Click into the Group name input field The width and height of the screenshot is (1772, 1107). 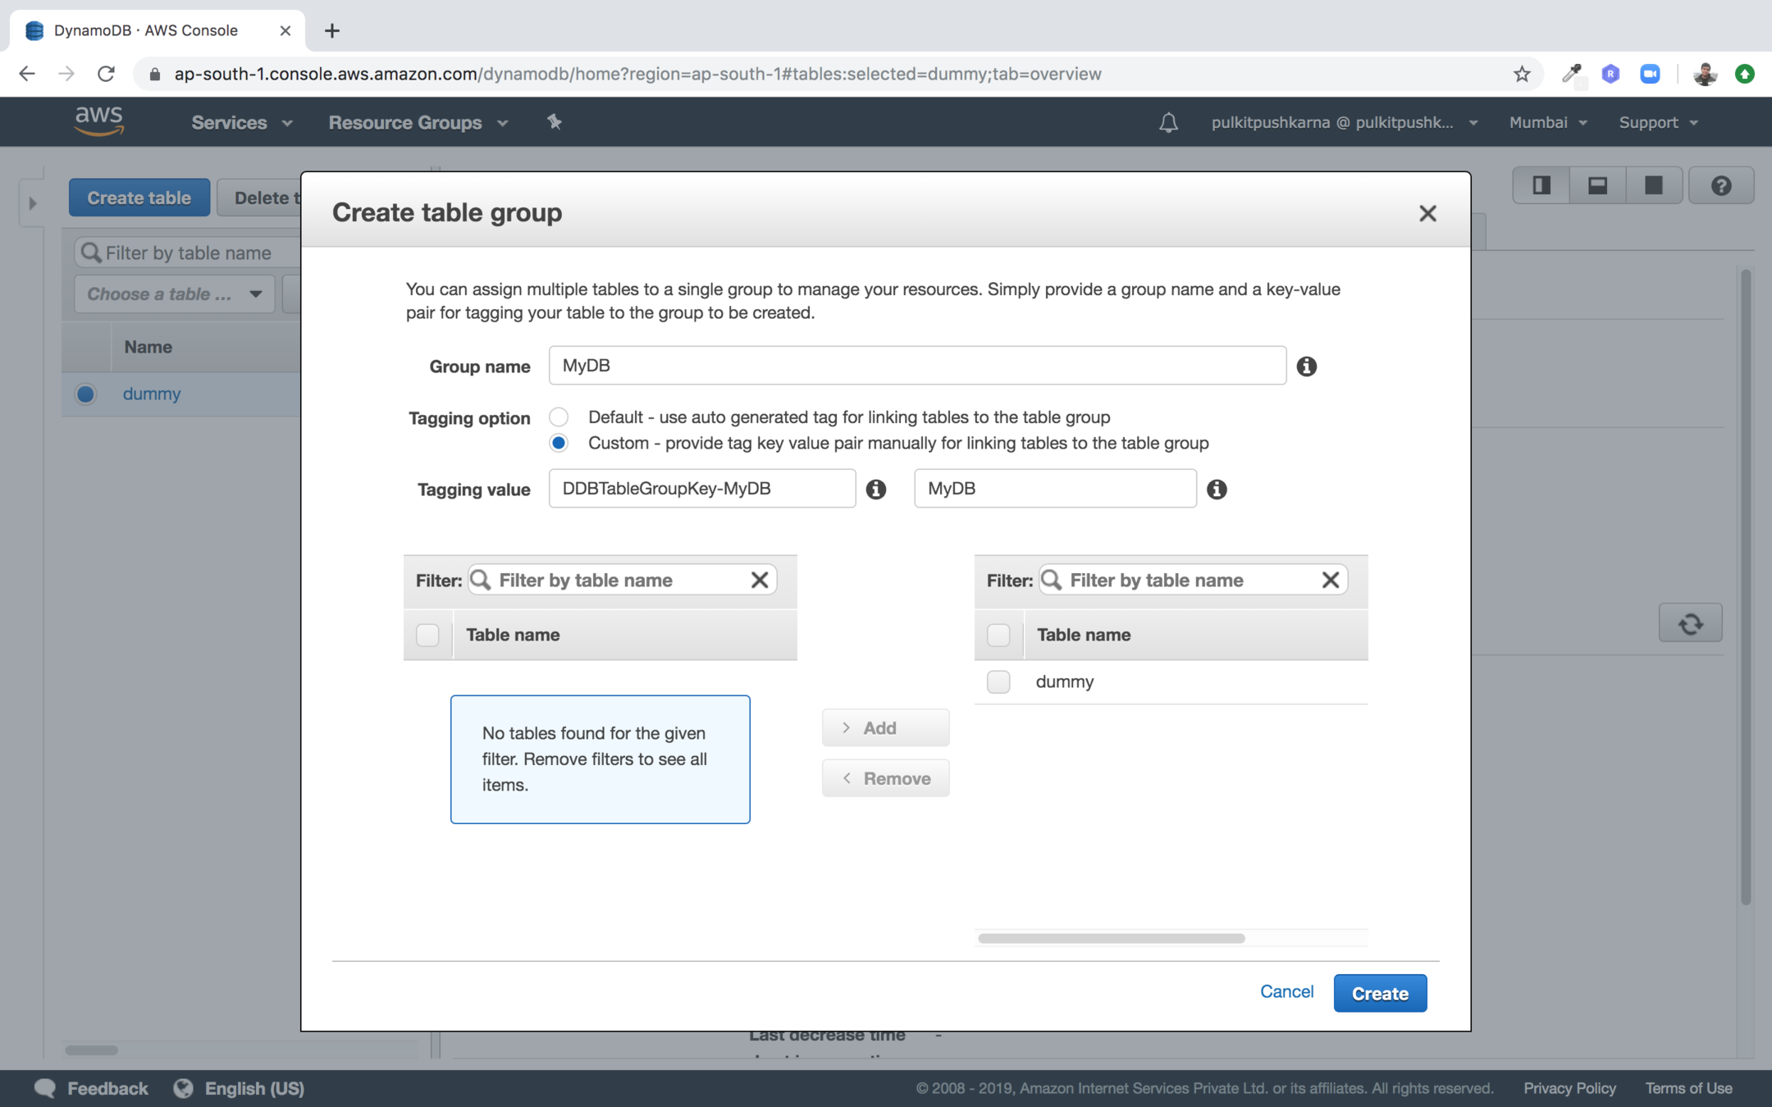coord(916,366)
